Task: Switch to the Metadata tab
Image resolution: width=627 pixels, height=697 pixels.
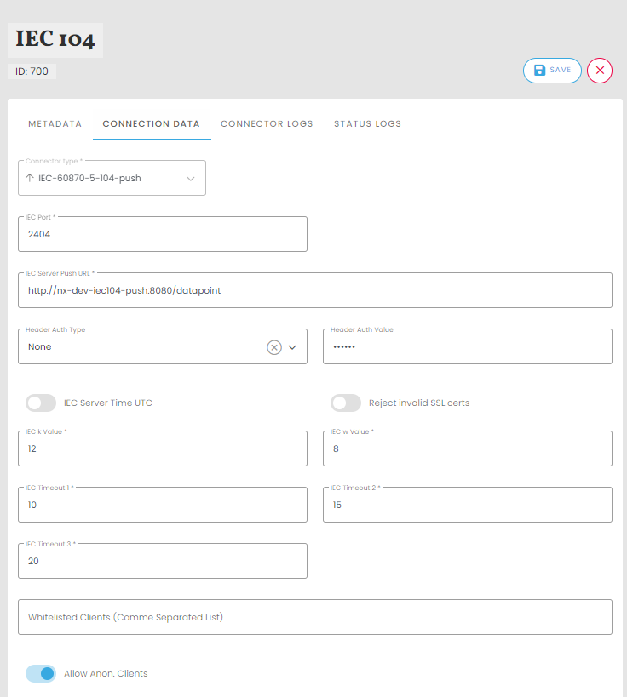Action: (x=55, y=124)
